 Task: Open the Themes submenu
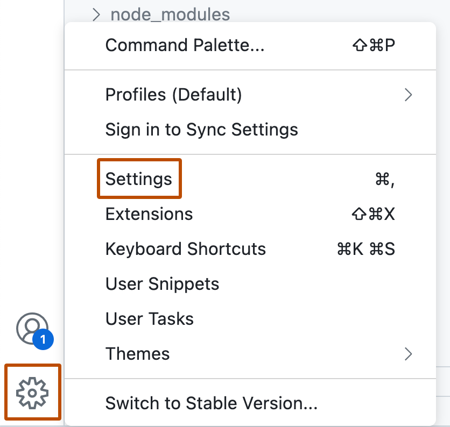click(x=137, y=354)
